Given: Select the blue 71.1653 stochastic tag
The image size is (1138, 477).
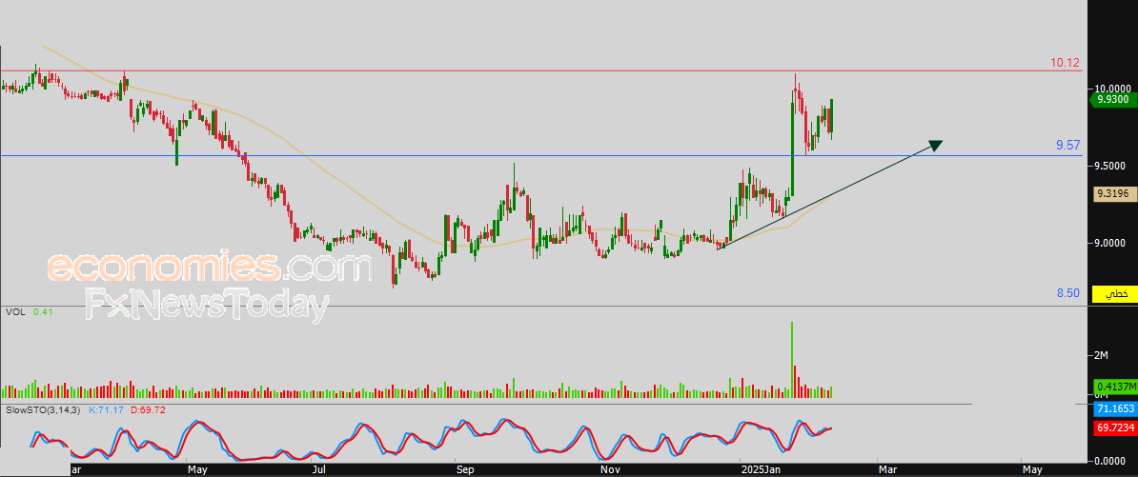Looking at the screenshot, I should (1114, 409).
